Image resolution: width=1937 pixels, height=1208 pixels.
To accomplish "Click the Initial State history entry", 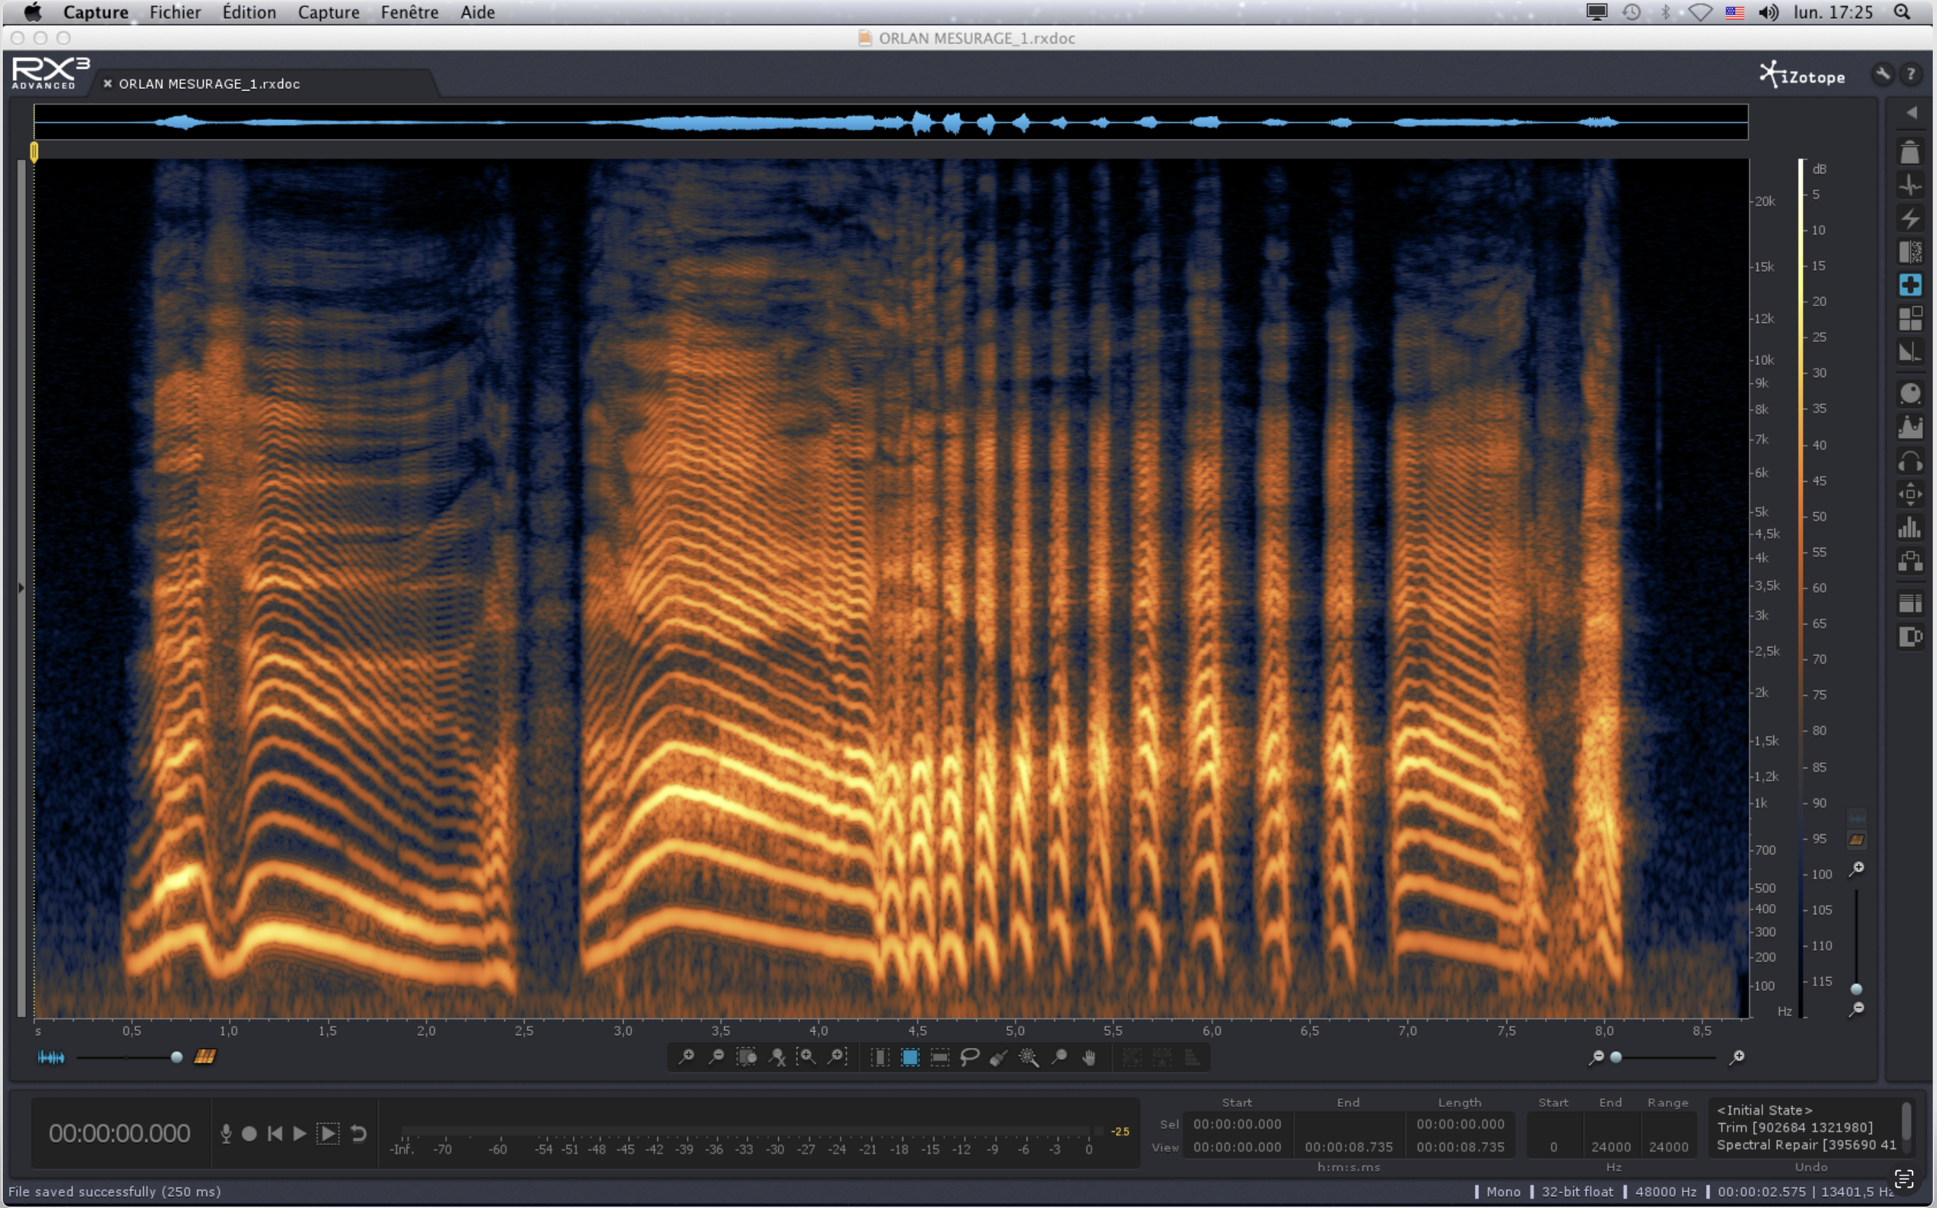I will (x=1764, y=1110).
